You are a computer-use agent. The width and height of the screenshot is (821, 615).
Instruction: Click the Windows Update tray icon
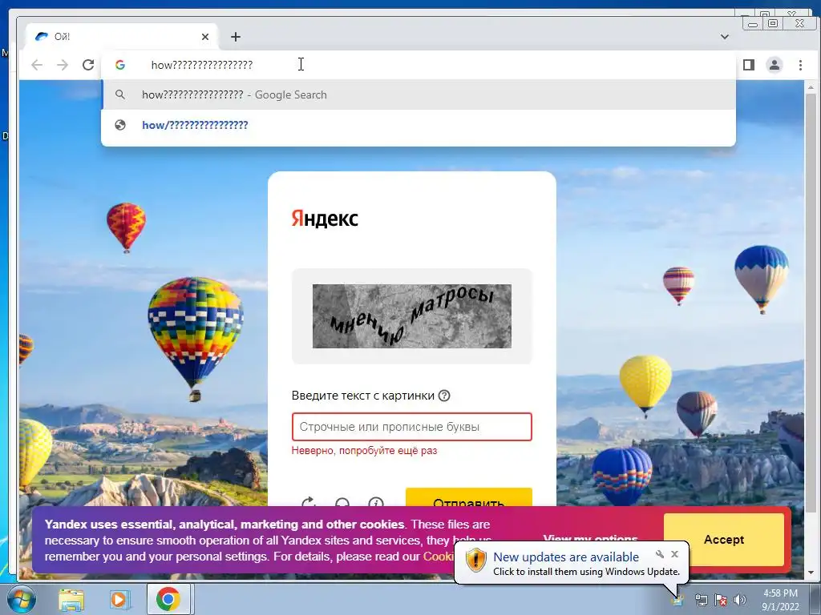point(679,600)
